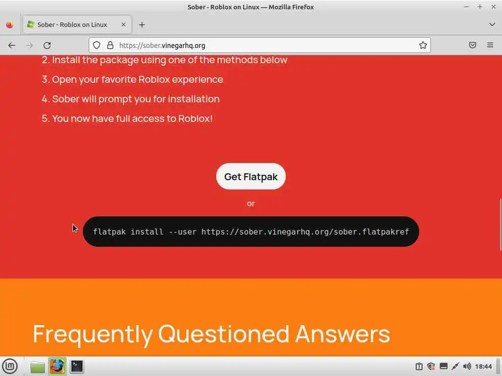Image resolution: width=502 pixels, height=376 pixels.
Task: Open the security shield tray icon
Action: (x=431, y=366)
